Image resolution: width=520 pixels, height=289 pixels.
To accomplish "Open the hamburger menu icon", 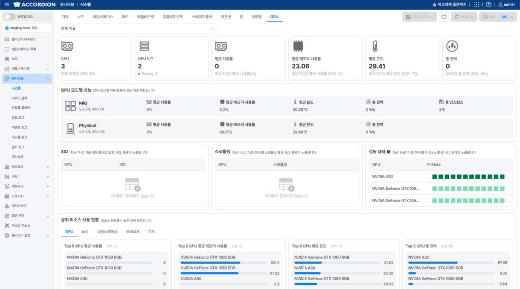I will [7, 5].
